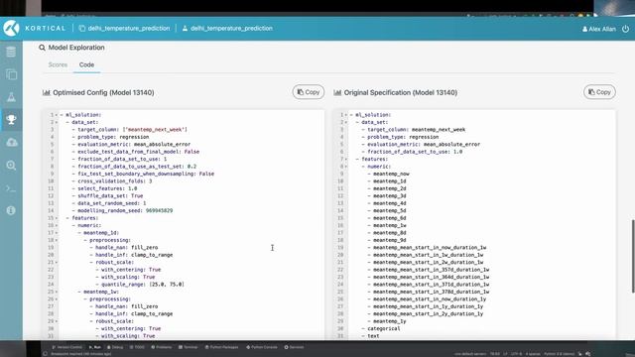Viewport: 635px width, 357px height.
Task: Click meantemp_1y feature line
Action: coord(390,321)
